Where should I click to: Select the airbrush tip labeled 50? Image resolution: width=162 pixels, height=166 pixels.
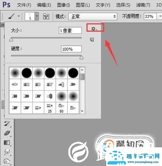[61, 108]
